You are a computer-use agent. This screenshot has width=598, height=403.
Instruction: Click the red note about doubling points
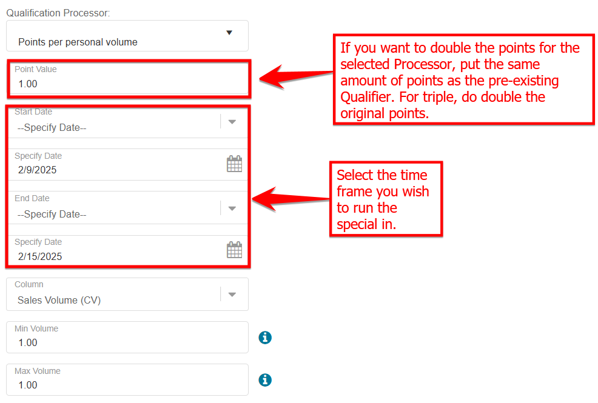tap(463, 80)
